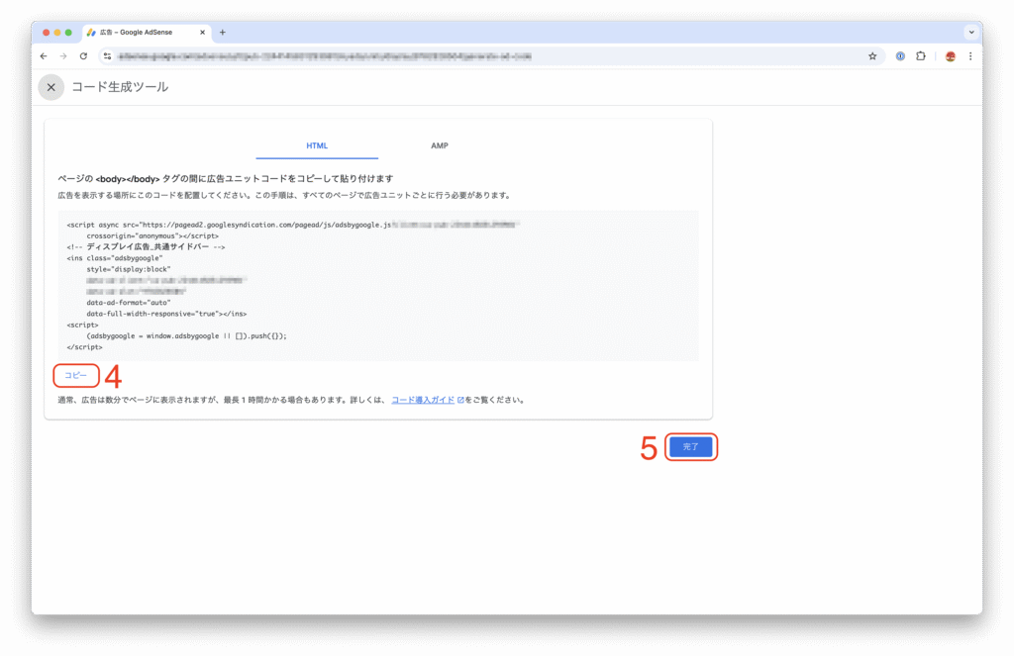
Task: Click the ins class="adsbygoogle" code line
Action: click(x=115, y=258)
